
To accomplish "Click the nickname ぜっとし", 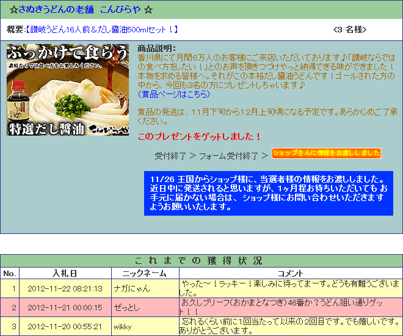I will (127, 307).
